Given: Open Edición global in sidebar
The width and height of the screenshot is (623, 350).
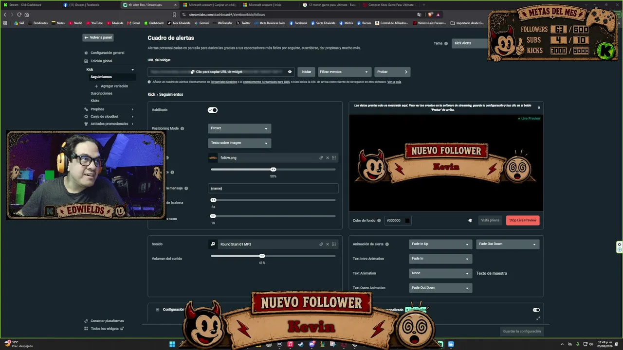Looking at the screenshot, I should (x=101, y=61).
